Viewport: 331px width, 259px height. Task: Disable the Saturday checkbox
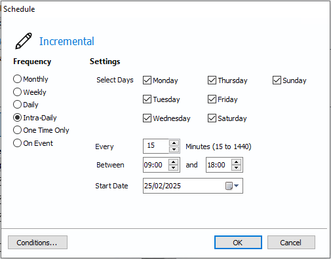pyautogui.click(x=212, y=118)
